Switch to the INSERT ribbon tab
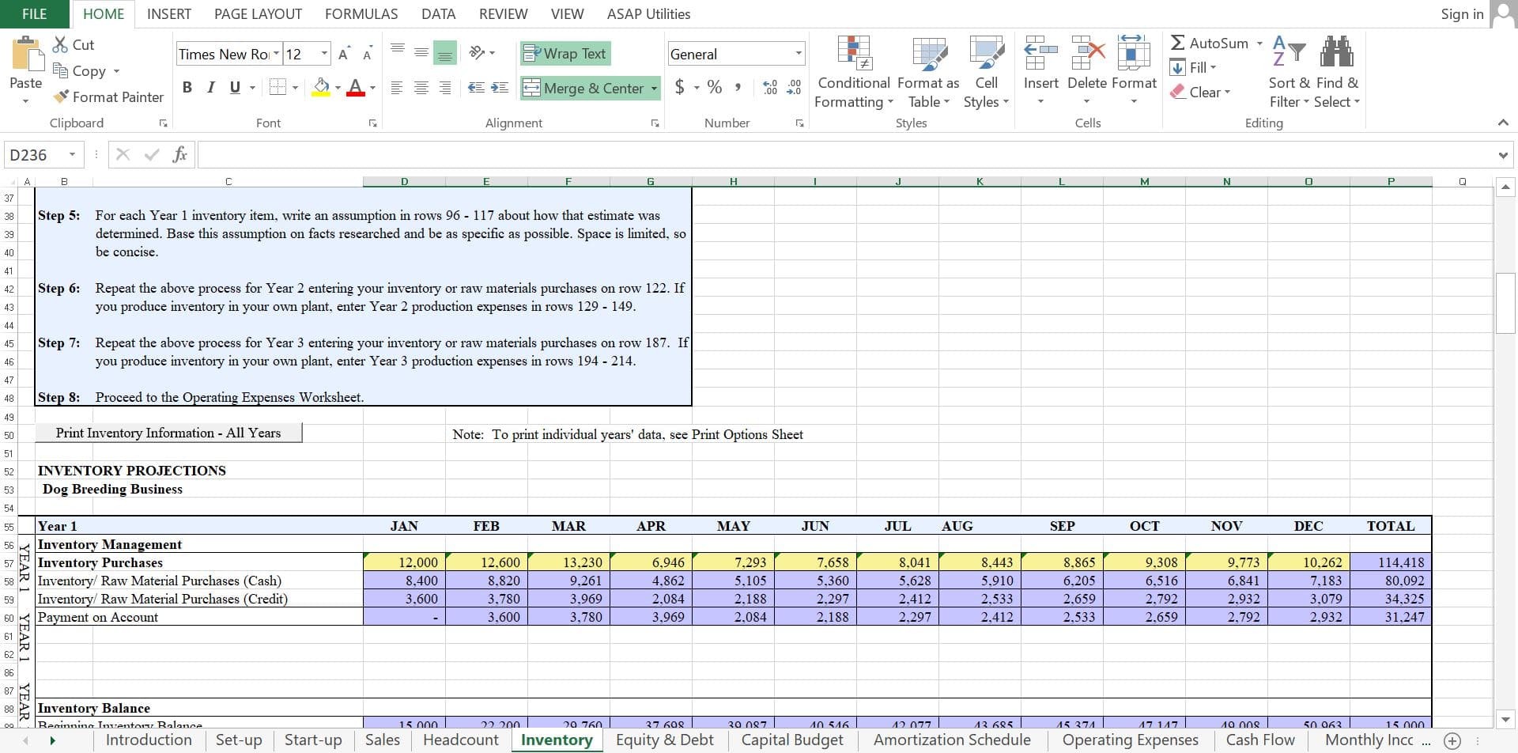The width and height of the screenshot is (1518, 753). pos(169,13)
